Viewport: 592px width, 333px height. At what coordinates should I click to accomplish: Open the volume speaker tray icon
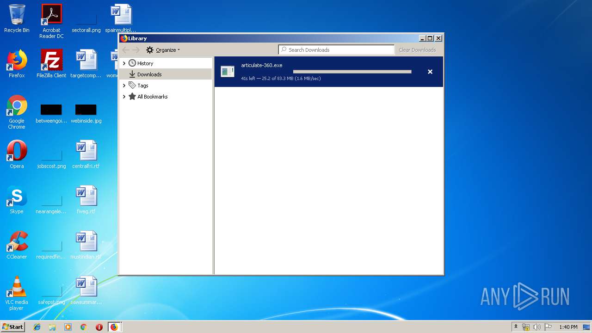pos(536,327)
